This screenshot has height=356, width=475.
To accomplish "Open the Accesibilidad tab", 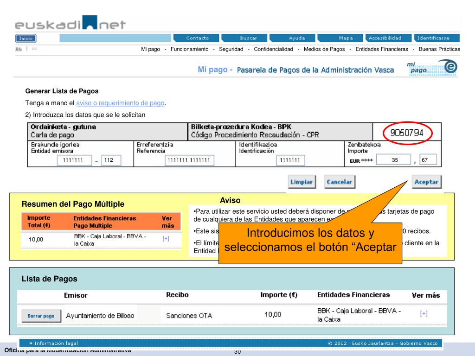I will tap(389, 38).
